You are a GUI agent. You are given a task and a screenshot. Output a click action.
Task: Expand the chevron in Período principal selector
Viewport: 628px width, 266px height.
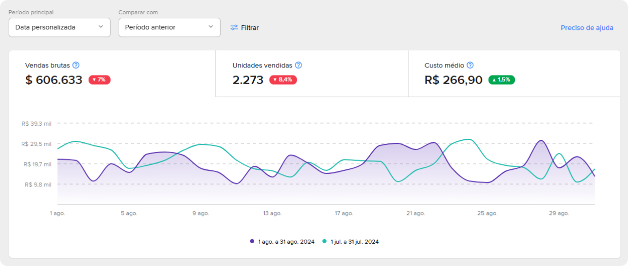100,27
